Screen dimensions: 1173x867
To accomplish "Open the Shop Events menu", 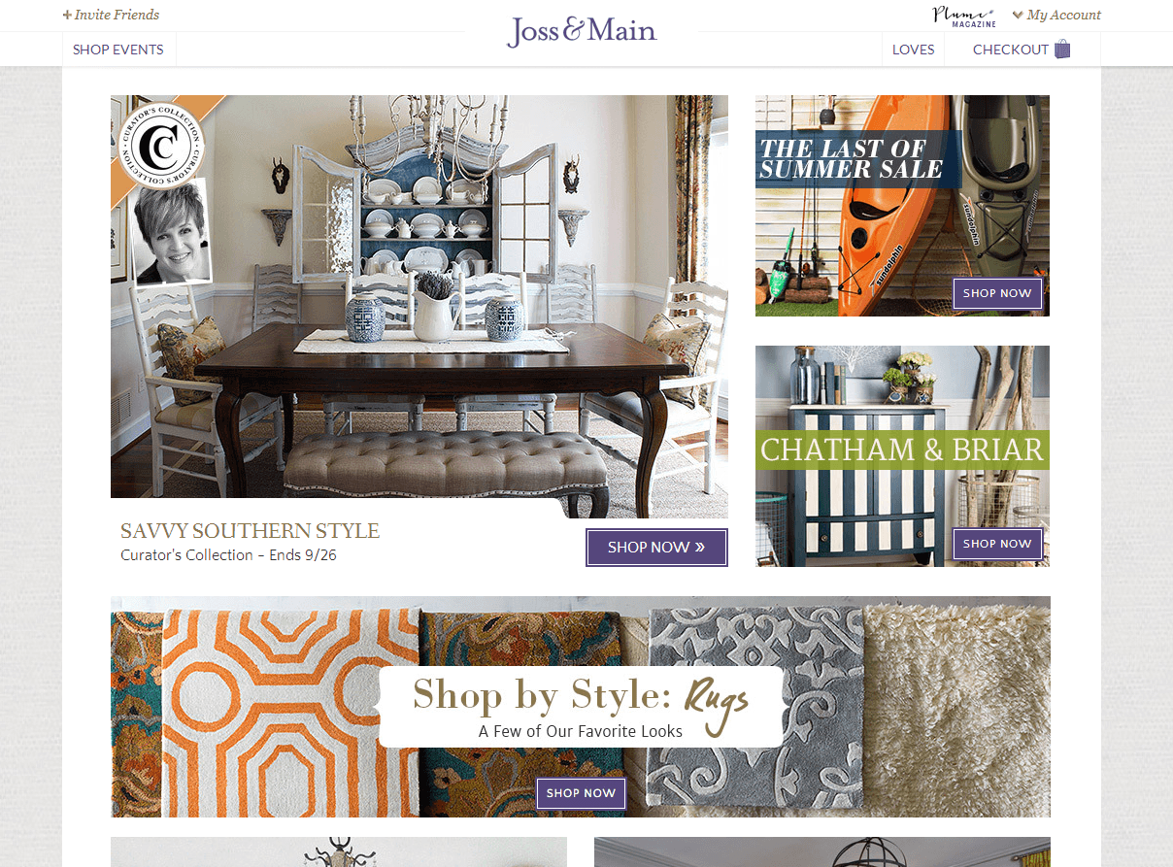I will pyautogui.click(x=118, y=50).
